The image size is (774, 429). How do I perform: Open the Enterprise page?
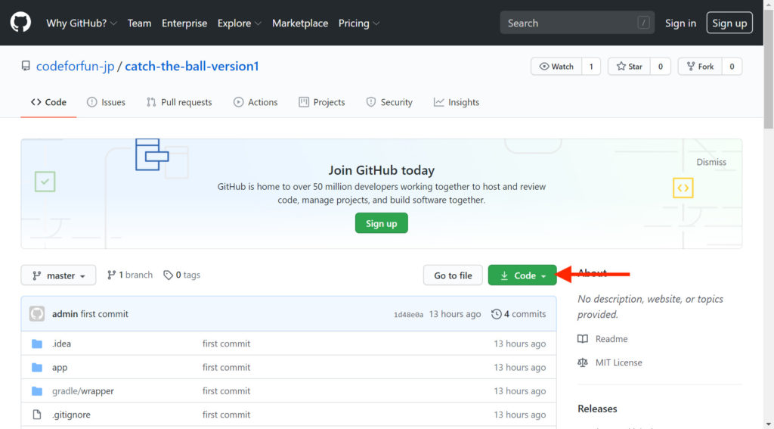point(184,23)
